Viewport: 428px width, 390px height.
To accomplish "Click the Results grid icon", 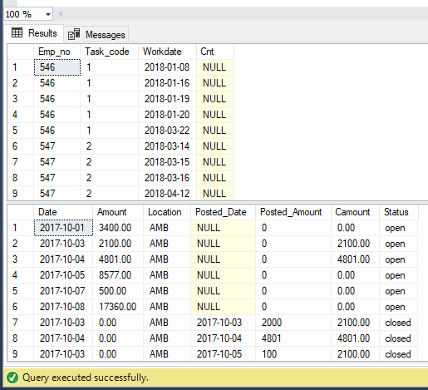I will (x=17, y=32).
